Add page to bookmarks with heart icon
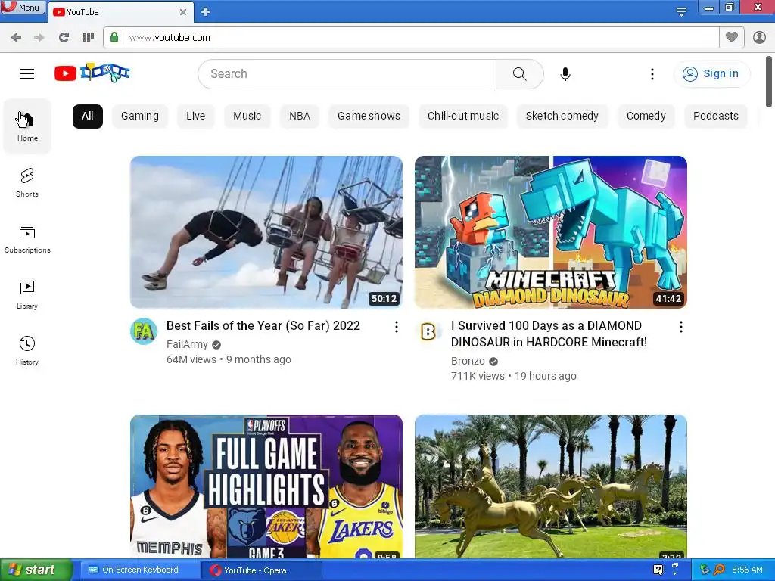The image size is (775, 581). point(732,37)
